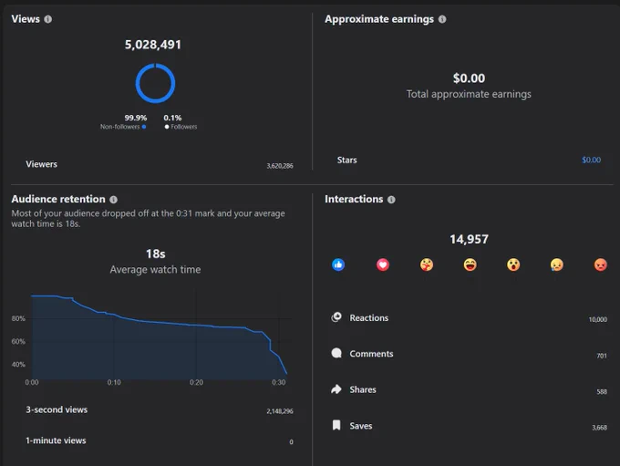
Task: Click the 3-second views count 2,148,296
Action: point(280,411)
